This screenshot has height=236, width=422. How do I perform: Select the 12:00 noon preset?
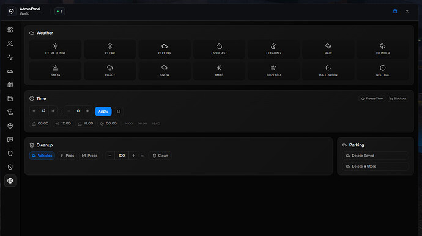point(63,124)
